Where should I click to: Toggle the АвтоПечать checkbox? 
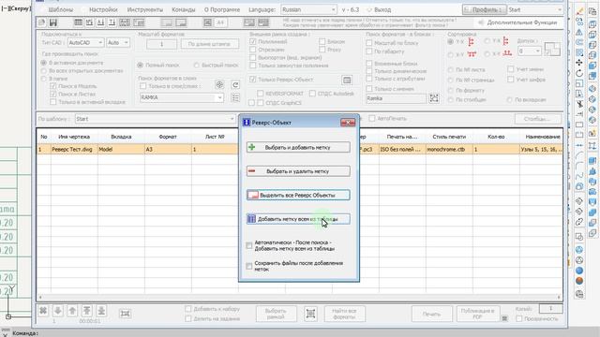[371, 119]
